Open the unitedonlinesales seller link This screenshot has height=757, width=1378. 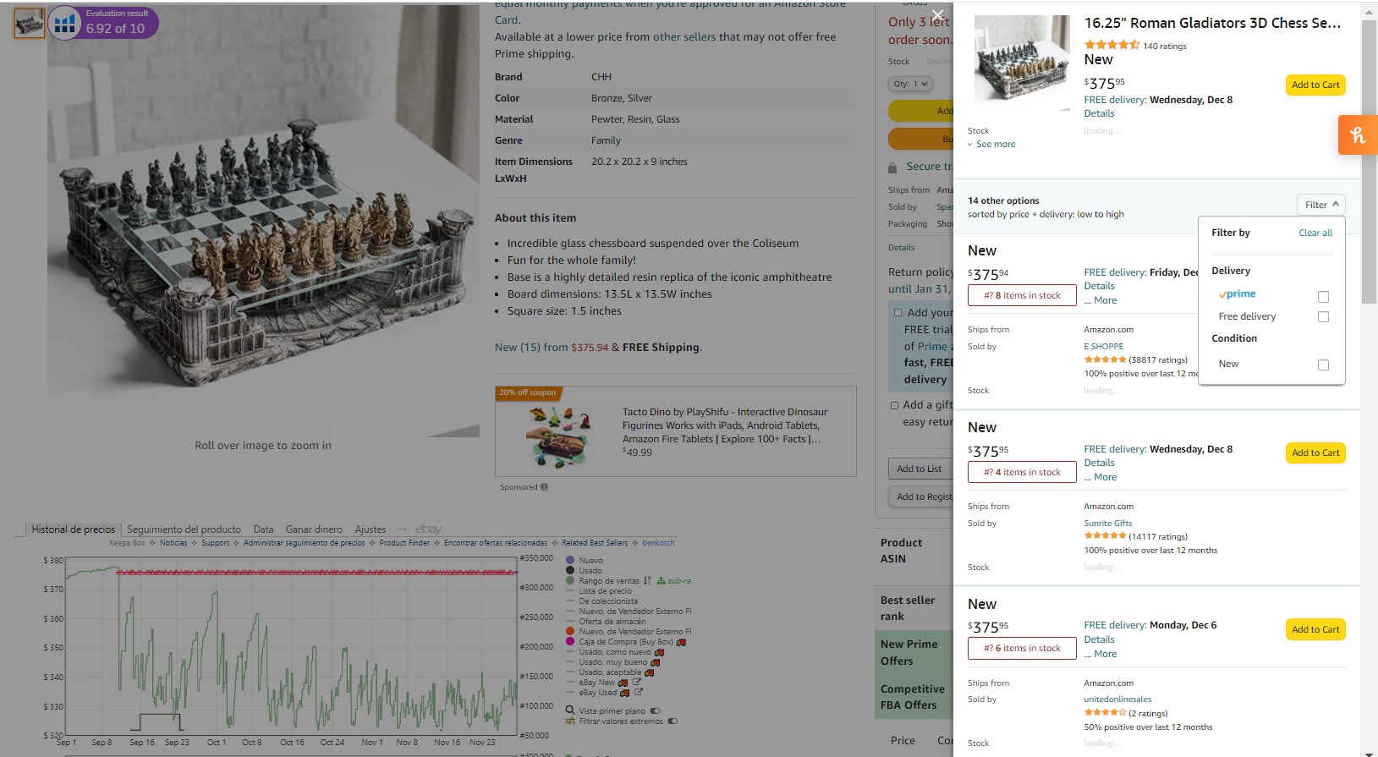coord(1117,699)
